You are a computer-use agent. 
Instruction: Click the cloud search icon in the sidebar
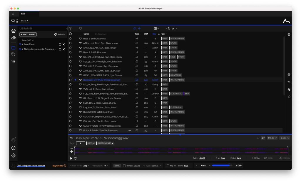tap(13, 38)
